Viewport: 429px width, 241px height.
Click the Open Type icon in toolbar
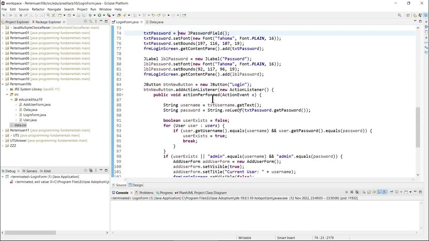click(119, 15)
